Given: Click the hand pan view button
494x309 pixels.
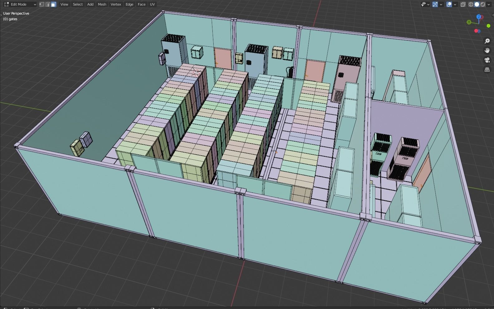Looking at the screenshot, I should click(487, 50).
